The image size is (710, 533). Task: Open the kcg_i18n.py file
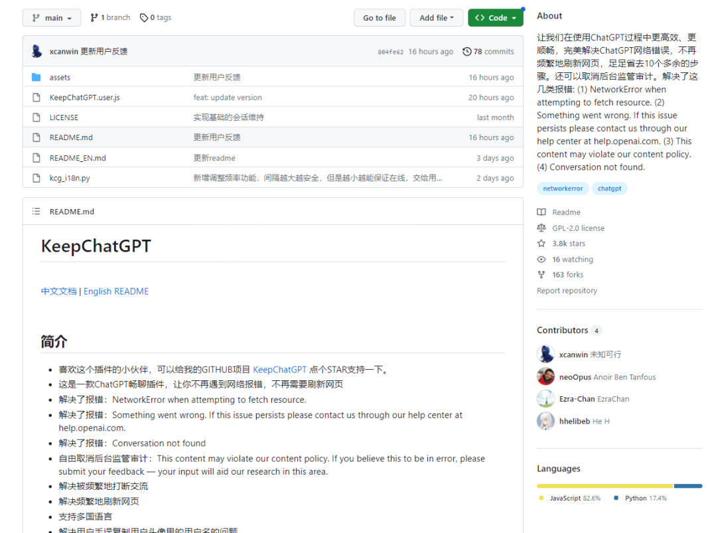tap(70, 178)
